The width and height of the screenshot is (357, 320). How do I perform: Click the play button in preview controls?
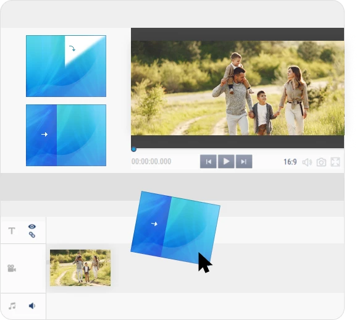[226, 161]
